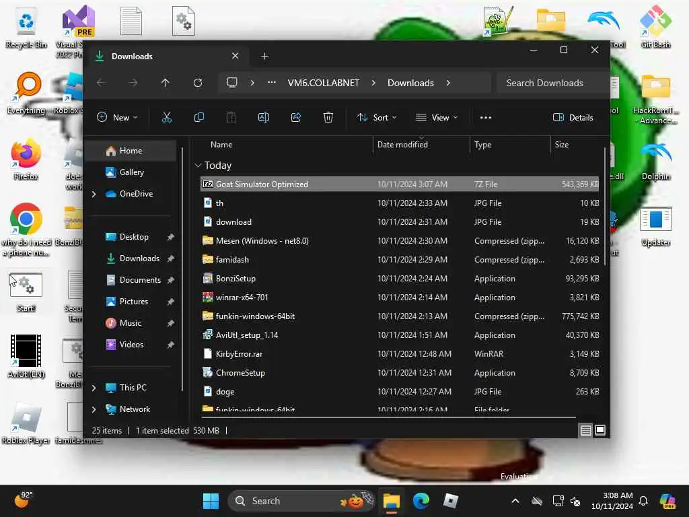The width and height of the screenshot is (689, 517).
Task: Open Pictures in quick access
Action: [134, 302]
